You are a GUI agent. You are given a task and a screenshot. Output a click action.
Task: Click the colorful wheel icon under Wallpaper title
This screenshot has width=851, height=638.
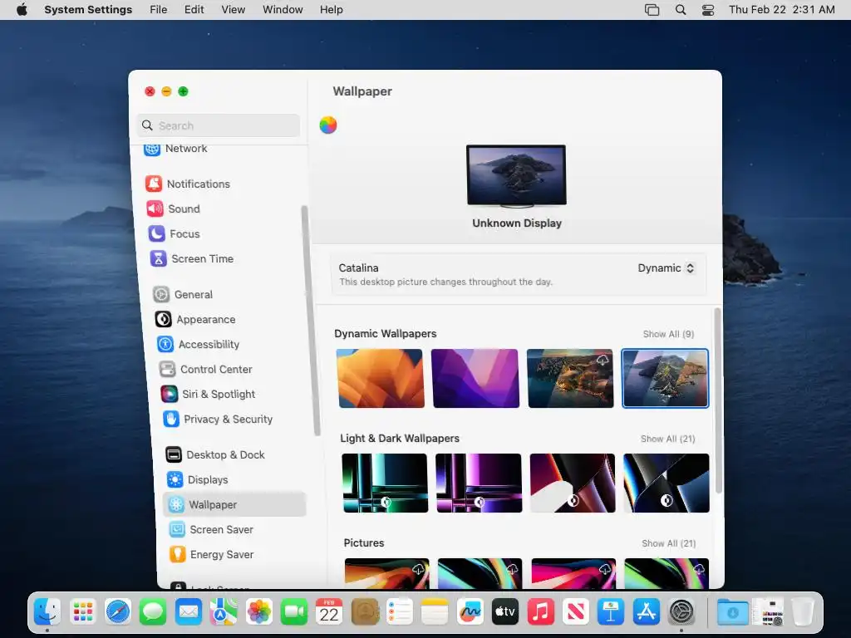pos(327,125)
